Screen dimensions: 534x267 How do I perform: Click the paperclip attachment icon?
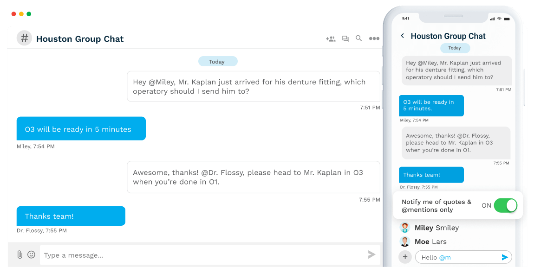[x=20, y=254]
